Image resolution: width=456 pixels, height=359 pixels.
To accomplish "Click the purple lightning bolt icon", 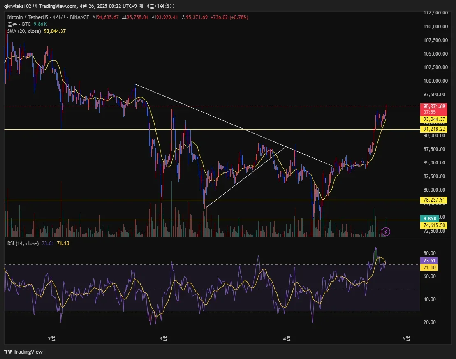I will 386,232.
